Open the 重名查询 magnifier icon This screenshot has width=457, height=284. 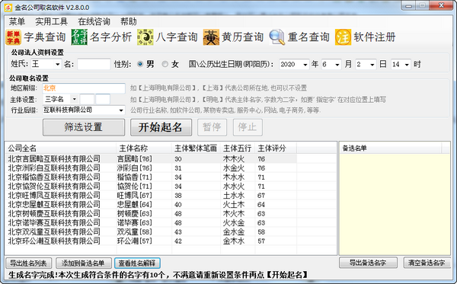coord(277,37)
